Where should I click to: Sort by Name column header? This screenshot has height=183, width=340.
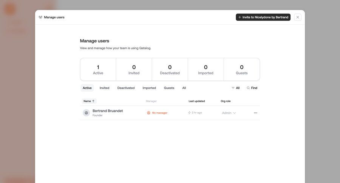89,101
